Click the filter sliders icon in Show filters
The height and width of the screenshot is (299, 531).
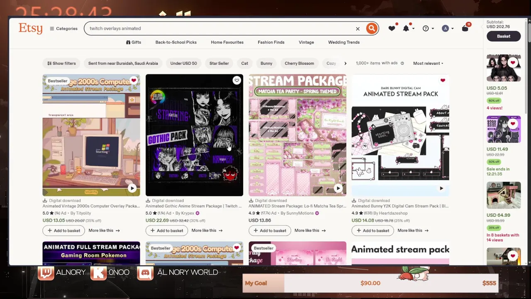49,64
